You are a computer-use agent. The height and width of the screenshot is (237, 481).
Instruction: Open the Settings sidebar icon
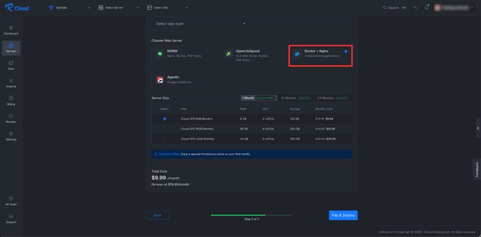[11, 134]
